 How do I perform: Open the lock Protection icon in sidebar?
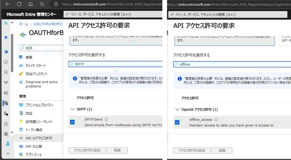click(x=6, y=124)
